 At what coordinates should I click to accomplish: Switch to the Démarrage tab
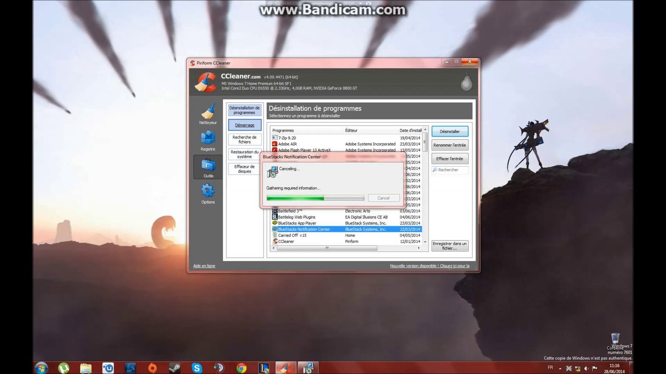click(245, 125)
